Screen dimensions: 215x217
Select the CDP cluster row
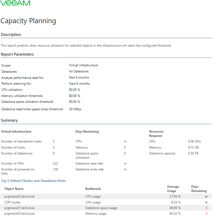coord(106,202)
